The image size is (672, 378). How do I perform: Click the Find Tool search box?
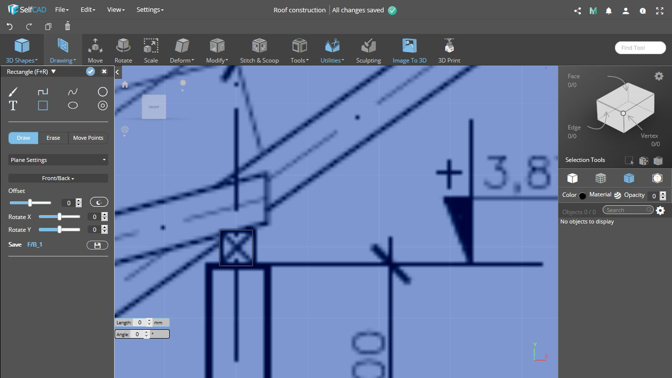640,48
